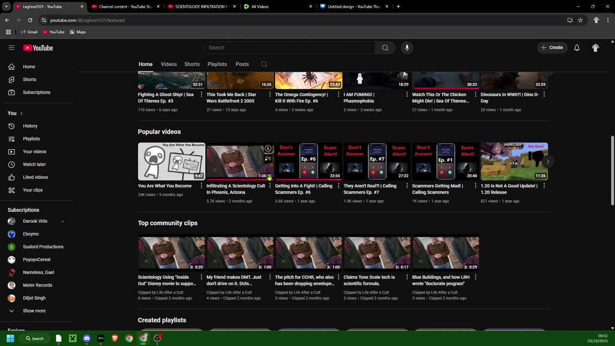Screen dimensions: 615x346
Task: Play Scientology Using Inside Out clip thumbnail
Action: (172, 253)
